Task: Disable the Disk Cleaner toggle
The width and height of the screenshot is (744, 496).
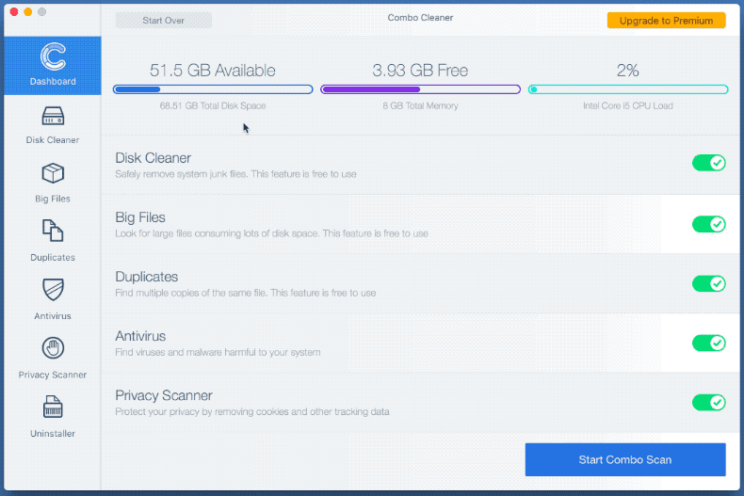Action: (x=708, y=164)
